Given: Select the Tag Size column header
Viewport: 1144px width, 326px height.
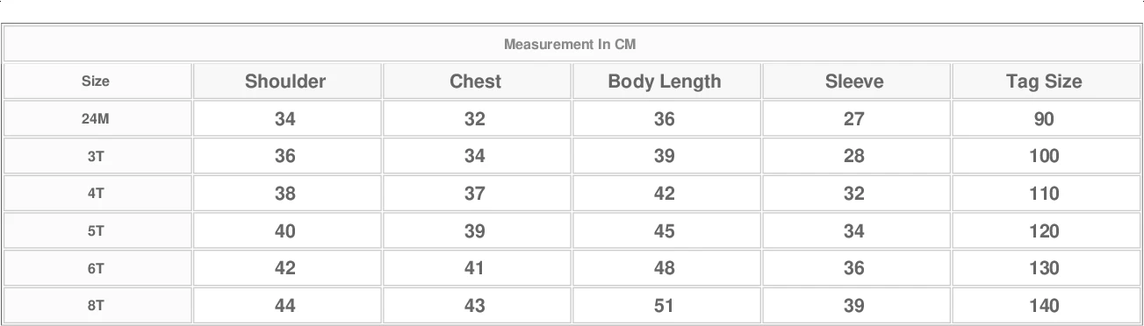Looking at the screenshot, I should [x=1044, y=81].
